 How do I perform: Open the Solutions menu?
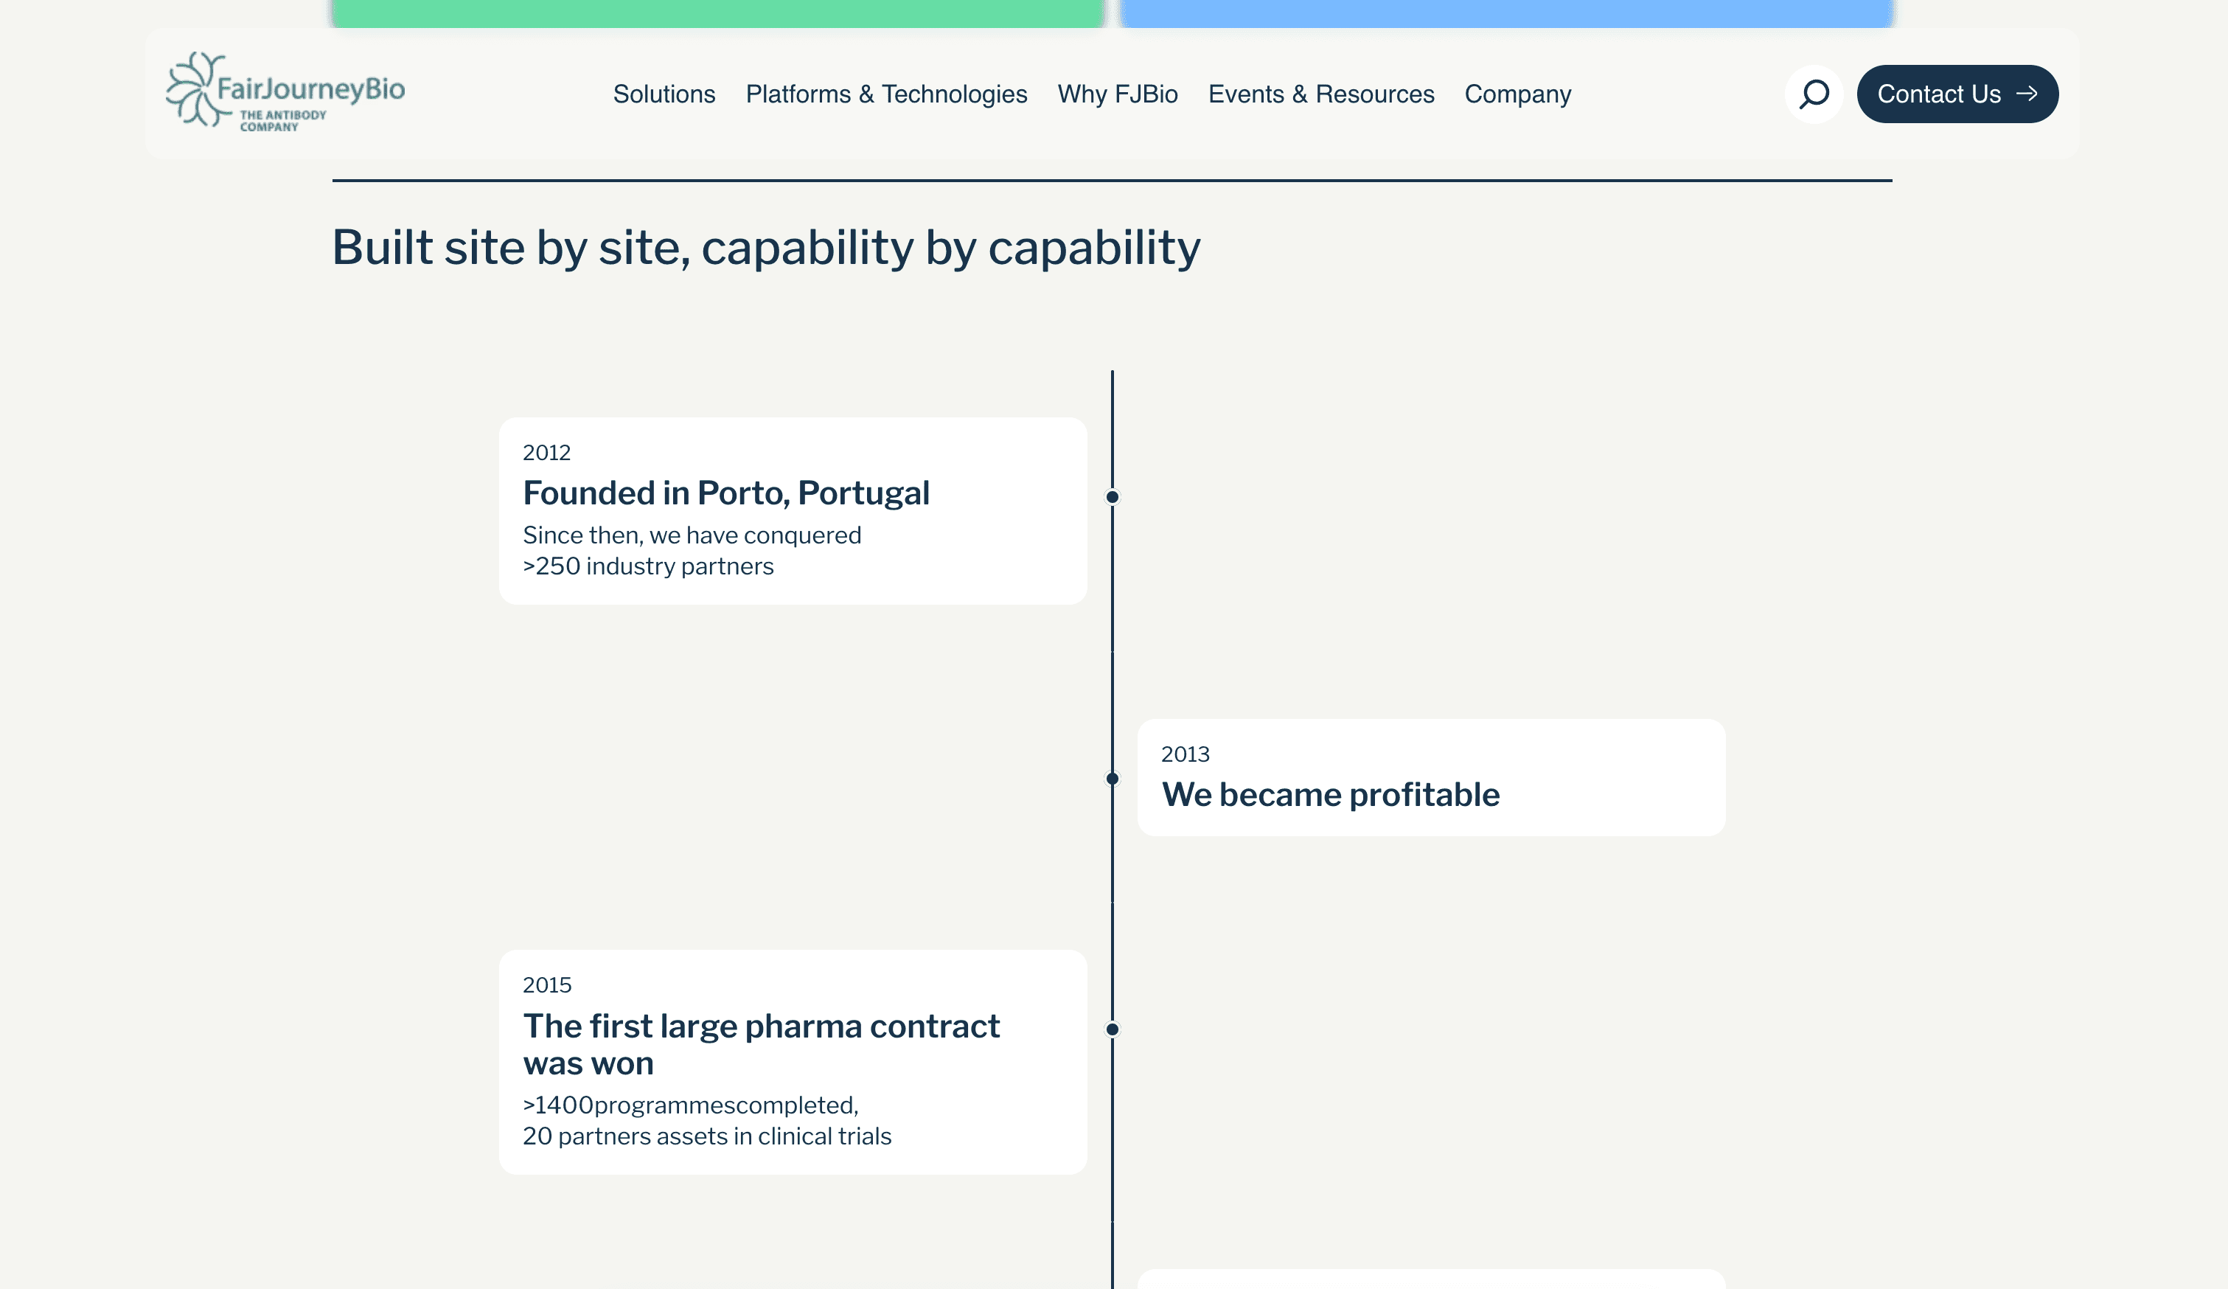pyautogui.click(x=664, y=94)
